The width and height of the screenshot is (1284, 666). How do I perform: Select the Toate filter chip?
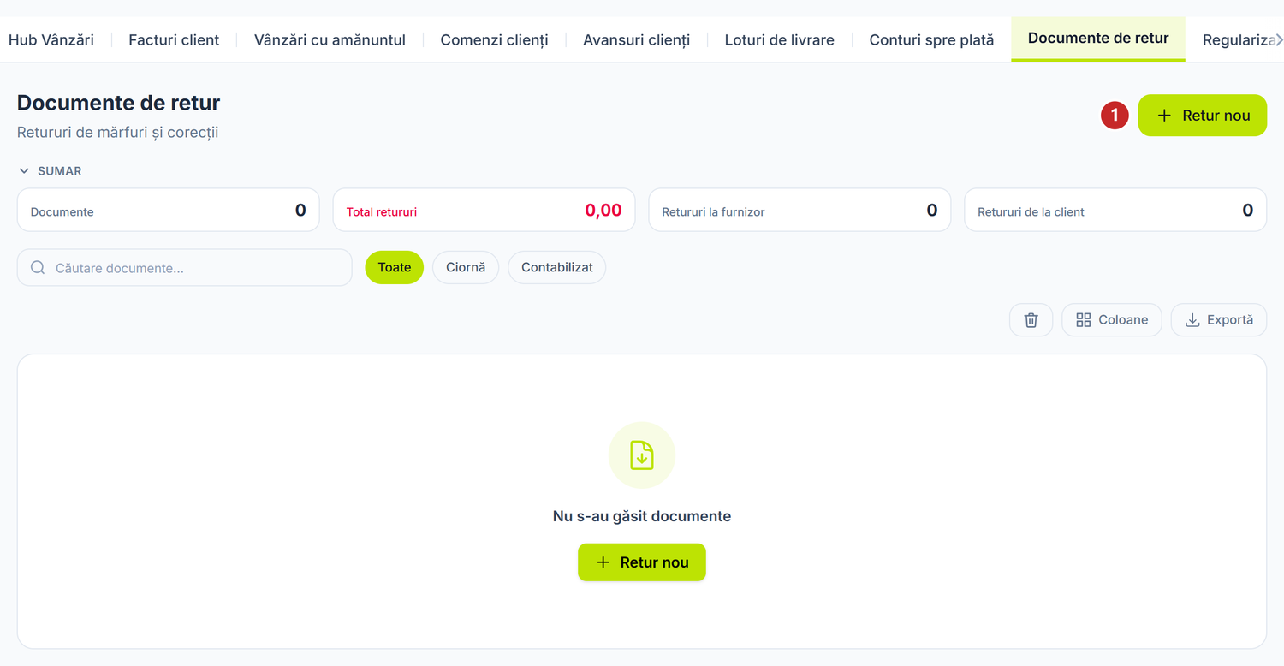(395, 267)
